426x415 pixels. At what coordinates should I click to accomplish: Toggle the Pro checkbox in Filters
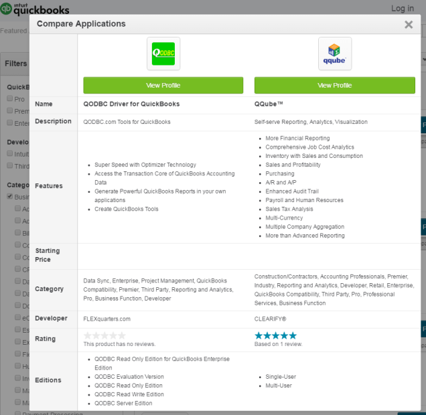(x=10, y=98)
